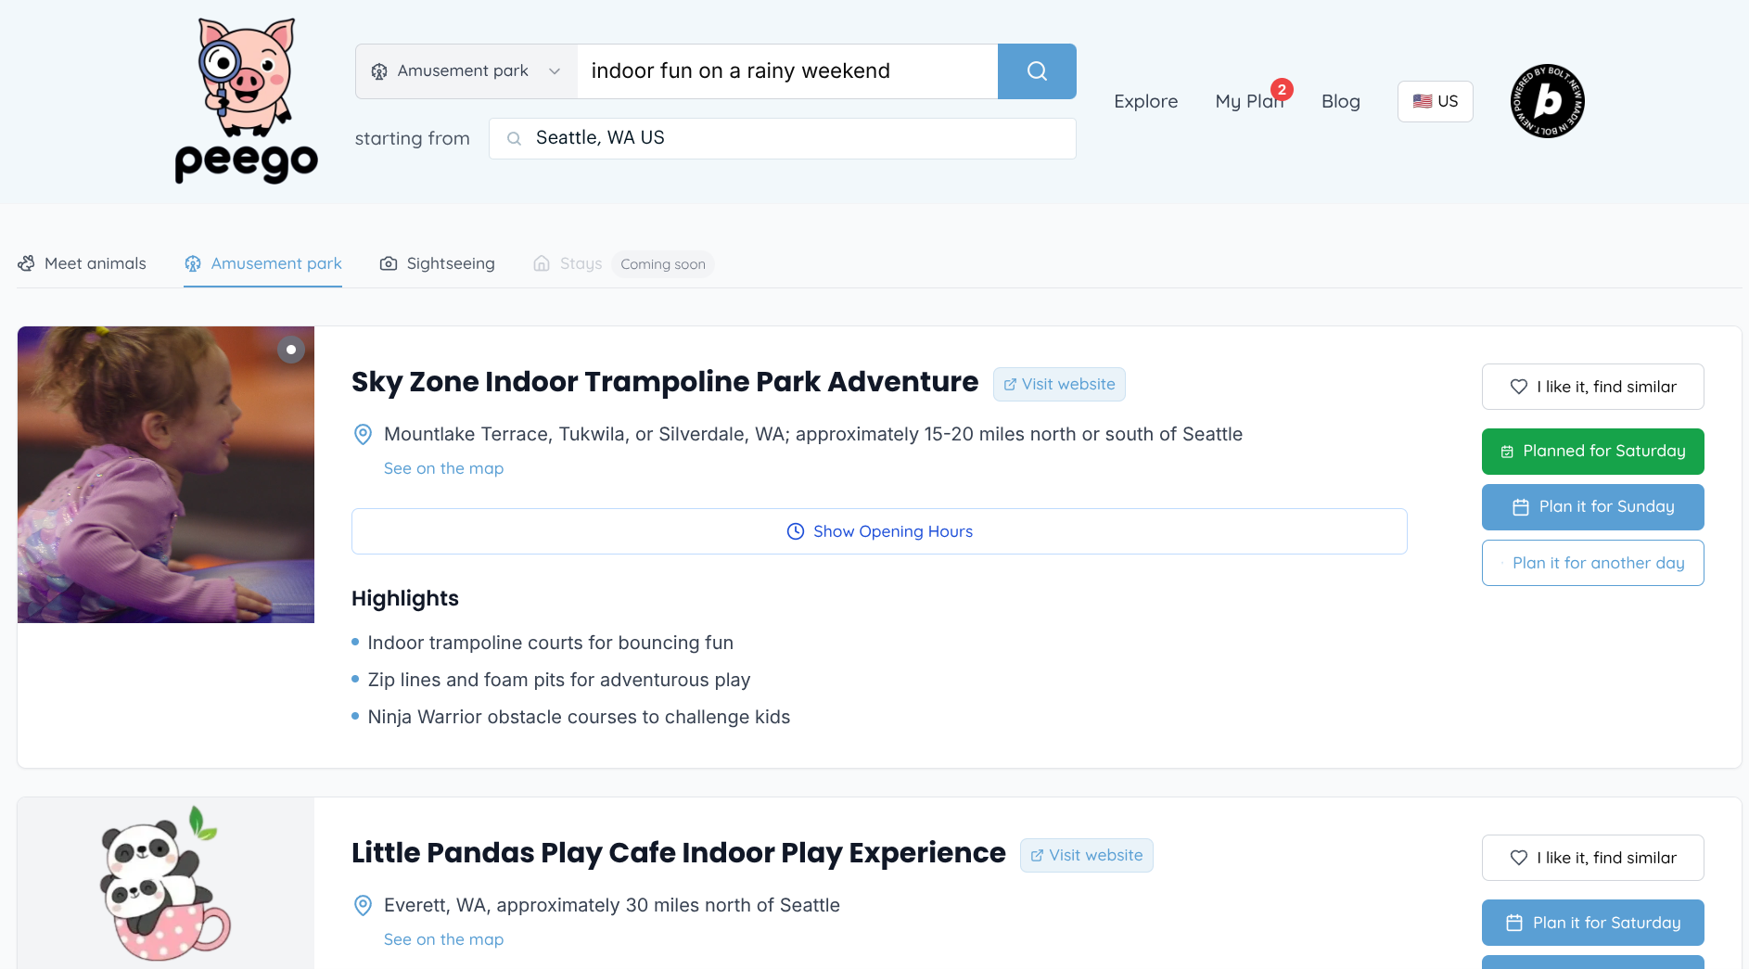Click Mountlake Terrace address text

(813, 434)
